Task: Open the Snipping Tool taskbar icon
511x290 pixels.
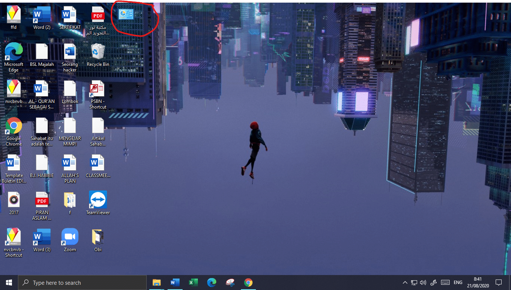Action: click(x=230, y=283)
